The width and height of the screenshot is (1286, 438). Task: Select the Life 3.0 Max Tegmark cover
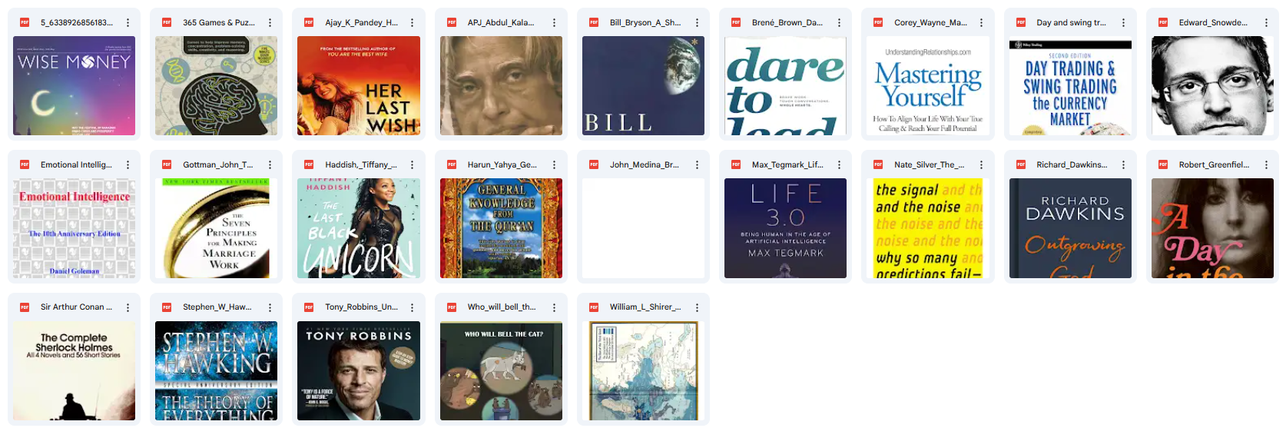(785, 228)
